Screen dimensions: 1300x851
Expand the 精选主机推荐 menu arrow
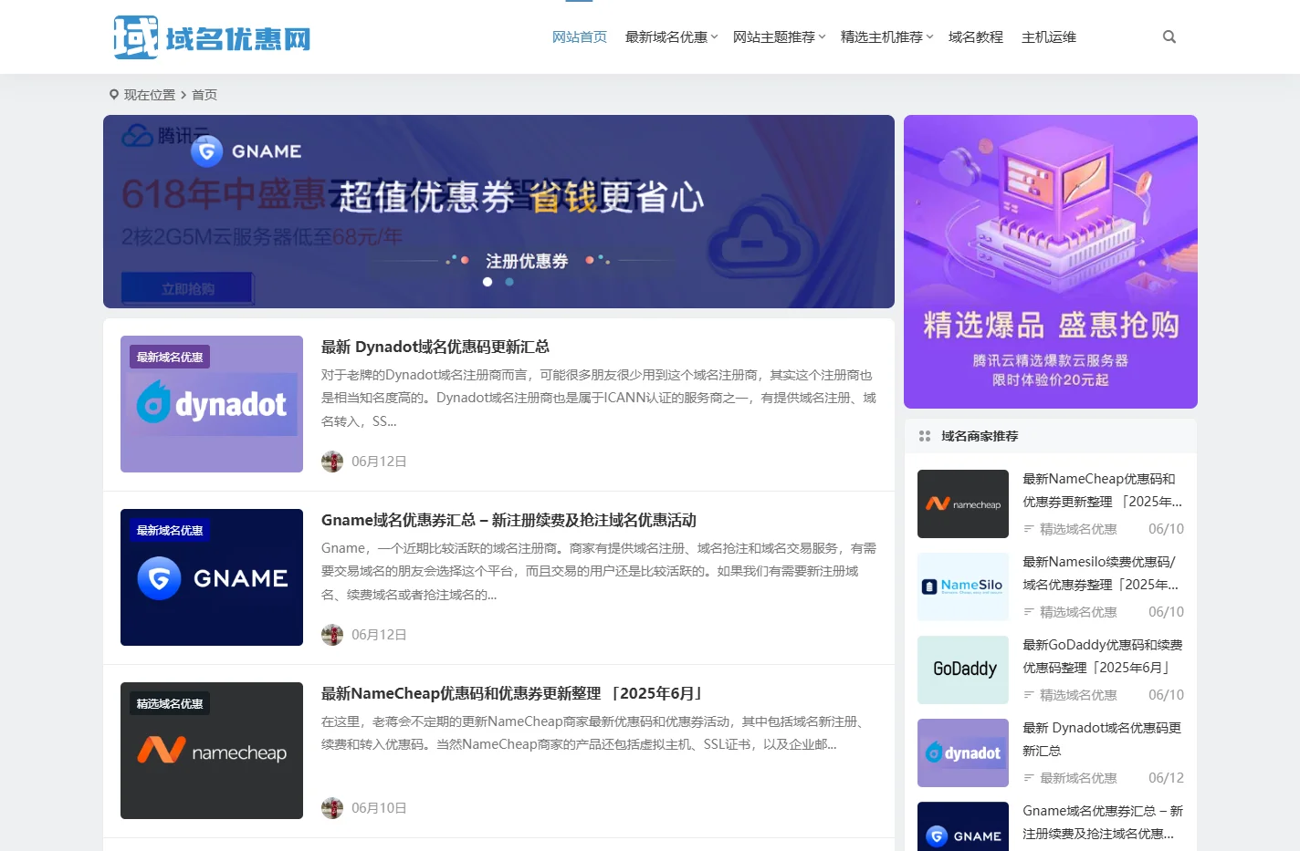tap(929, 37)
